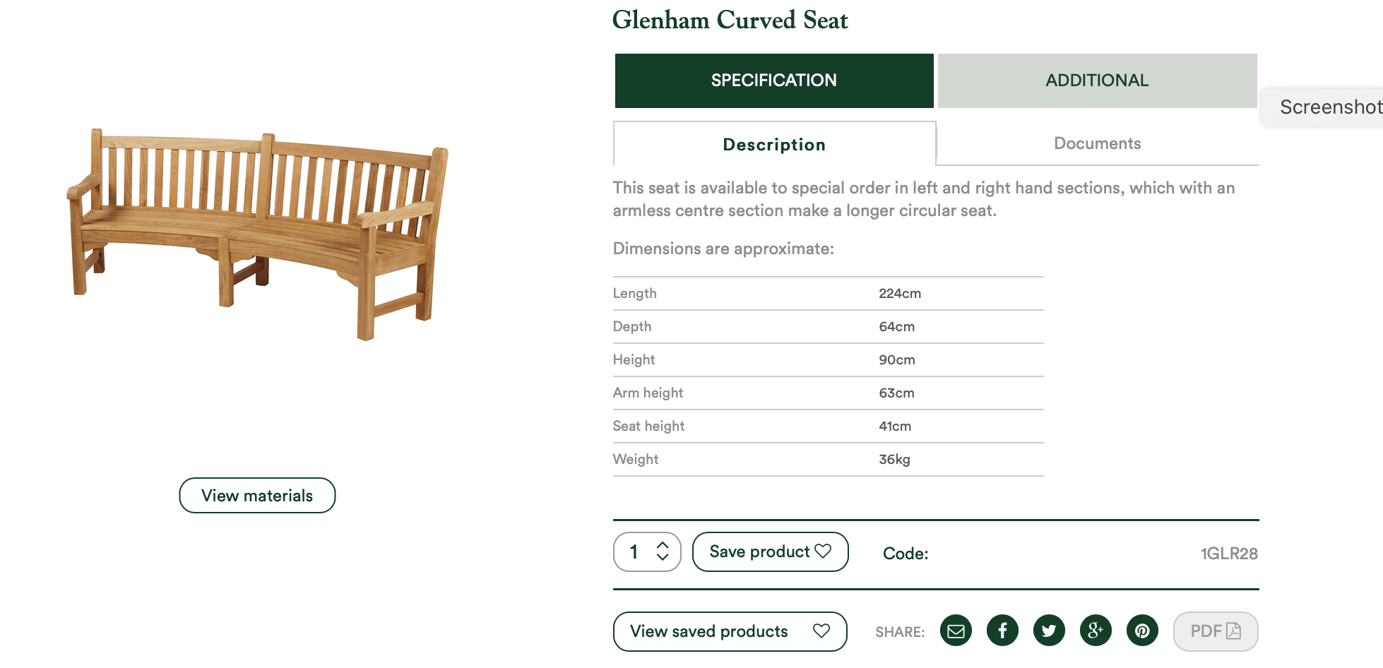Share product on Google Plus
Screen dimensions: 1383x668
click(x=1096, y=631)
